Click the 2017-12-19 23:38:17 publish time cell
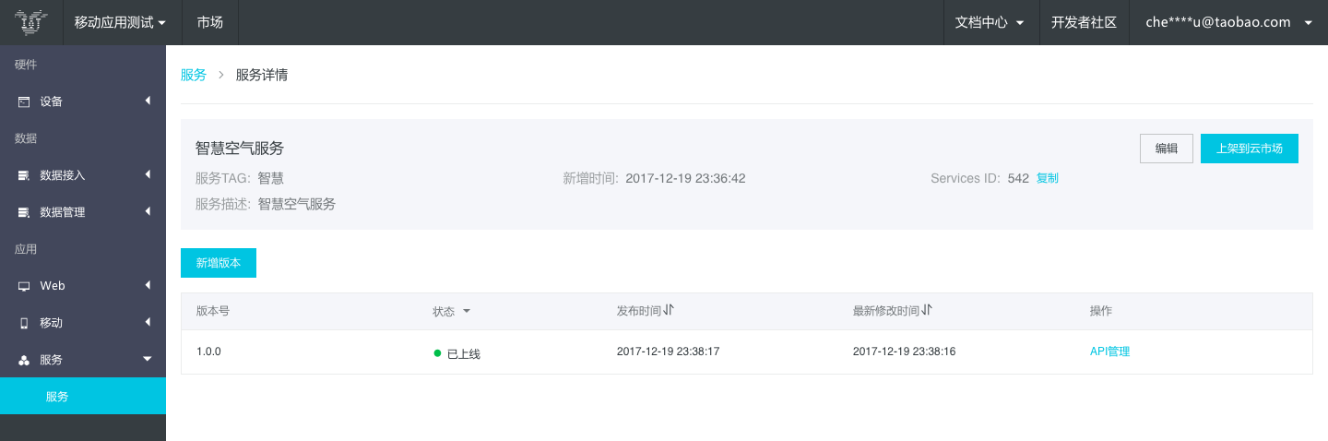Screen dimensions: 1328x441 pos(668,352)
